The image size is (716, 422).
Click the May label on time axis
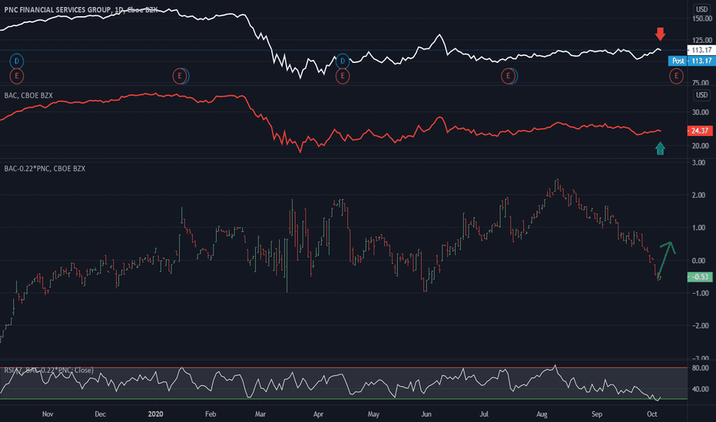click(373, 414)
